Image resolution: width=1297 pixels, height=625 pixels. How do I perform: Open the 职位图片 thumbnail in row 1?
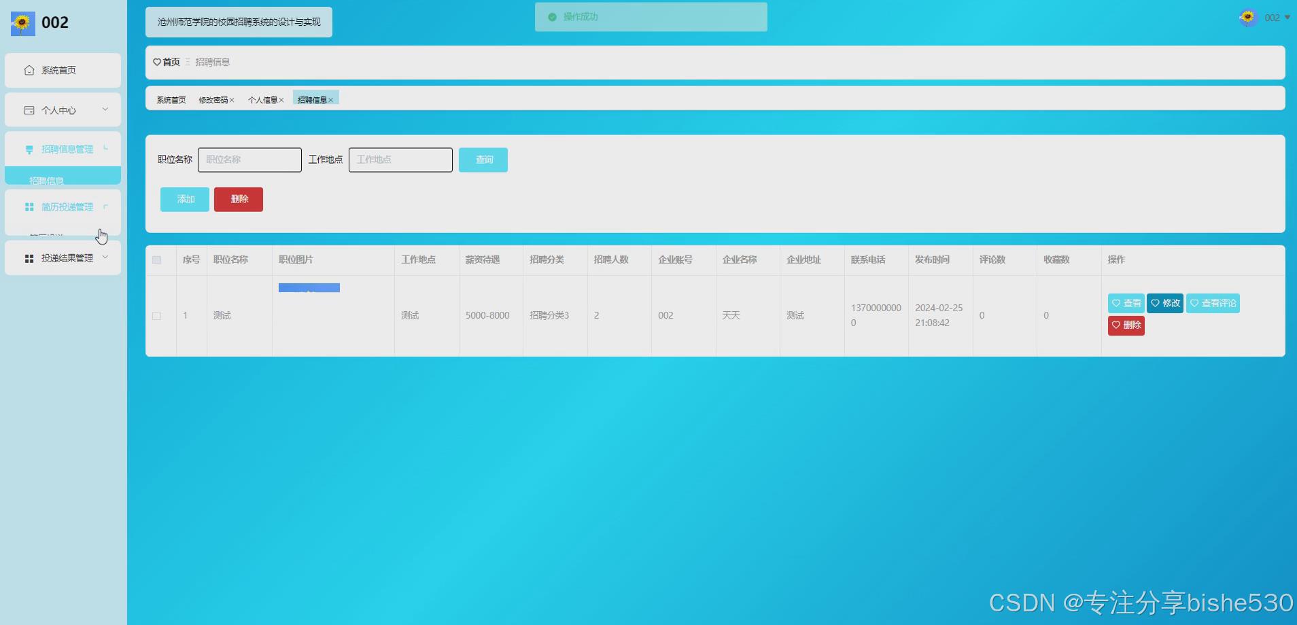coord(309,288)
